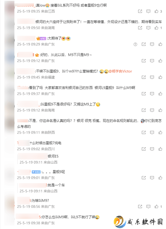
Task: Share the "什么时候出星舰7纯电" comment
Action: pyautogui.click(x=144, y=149)
